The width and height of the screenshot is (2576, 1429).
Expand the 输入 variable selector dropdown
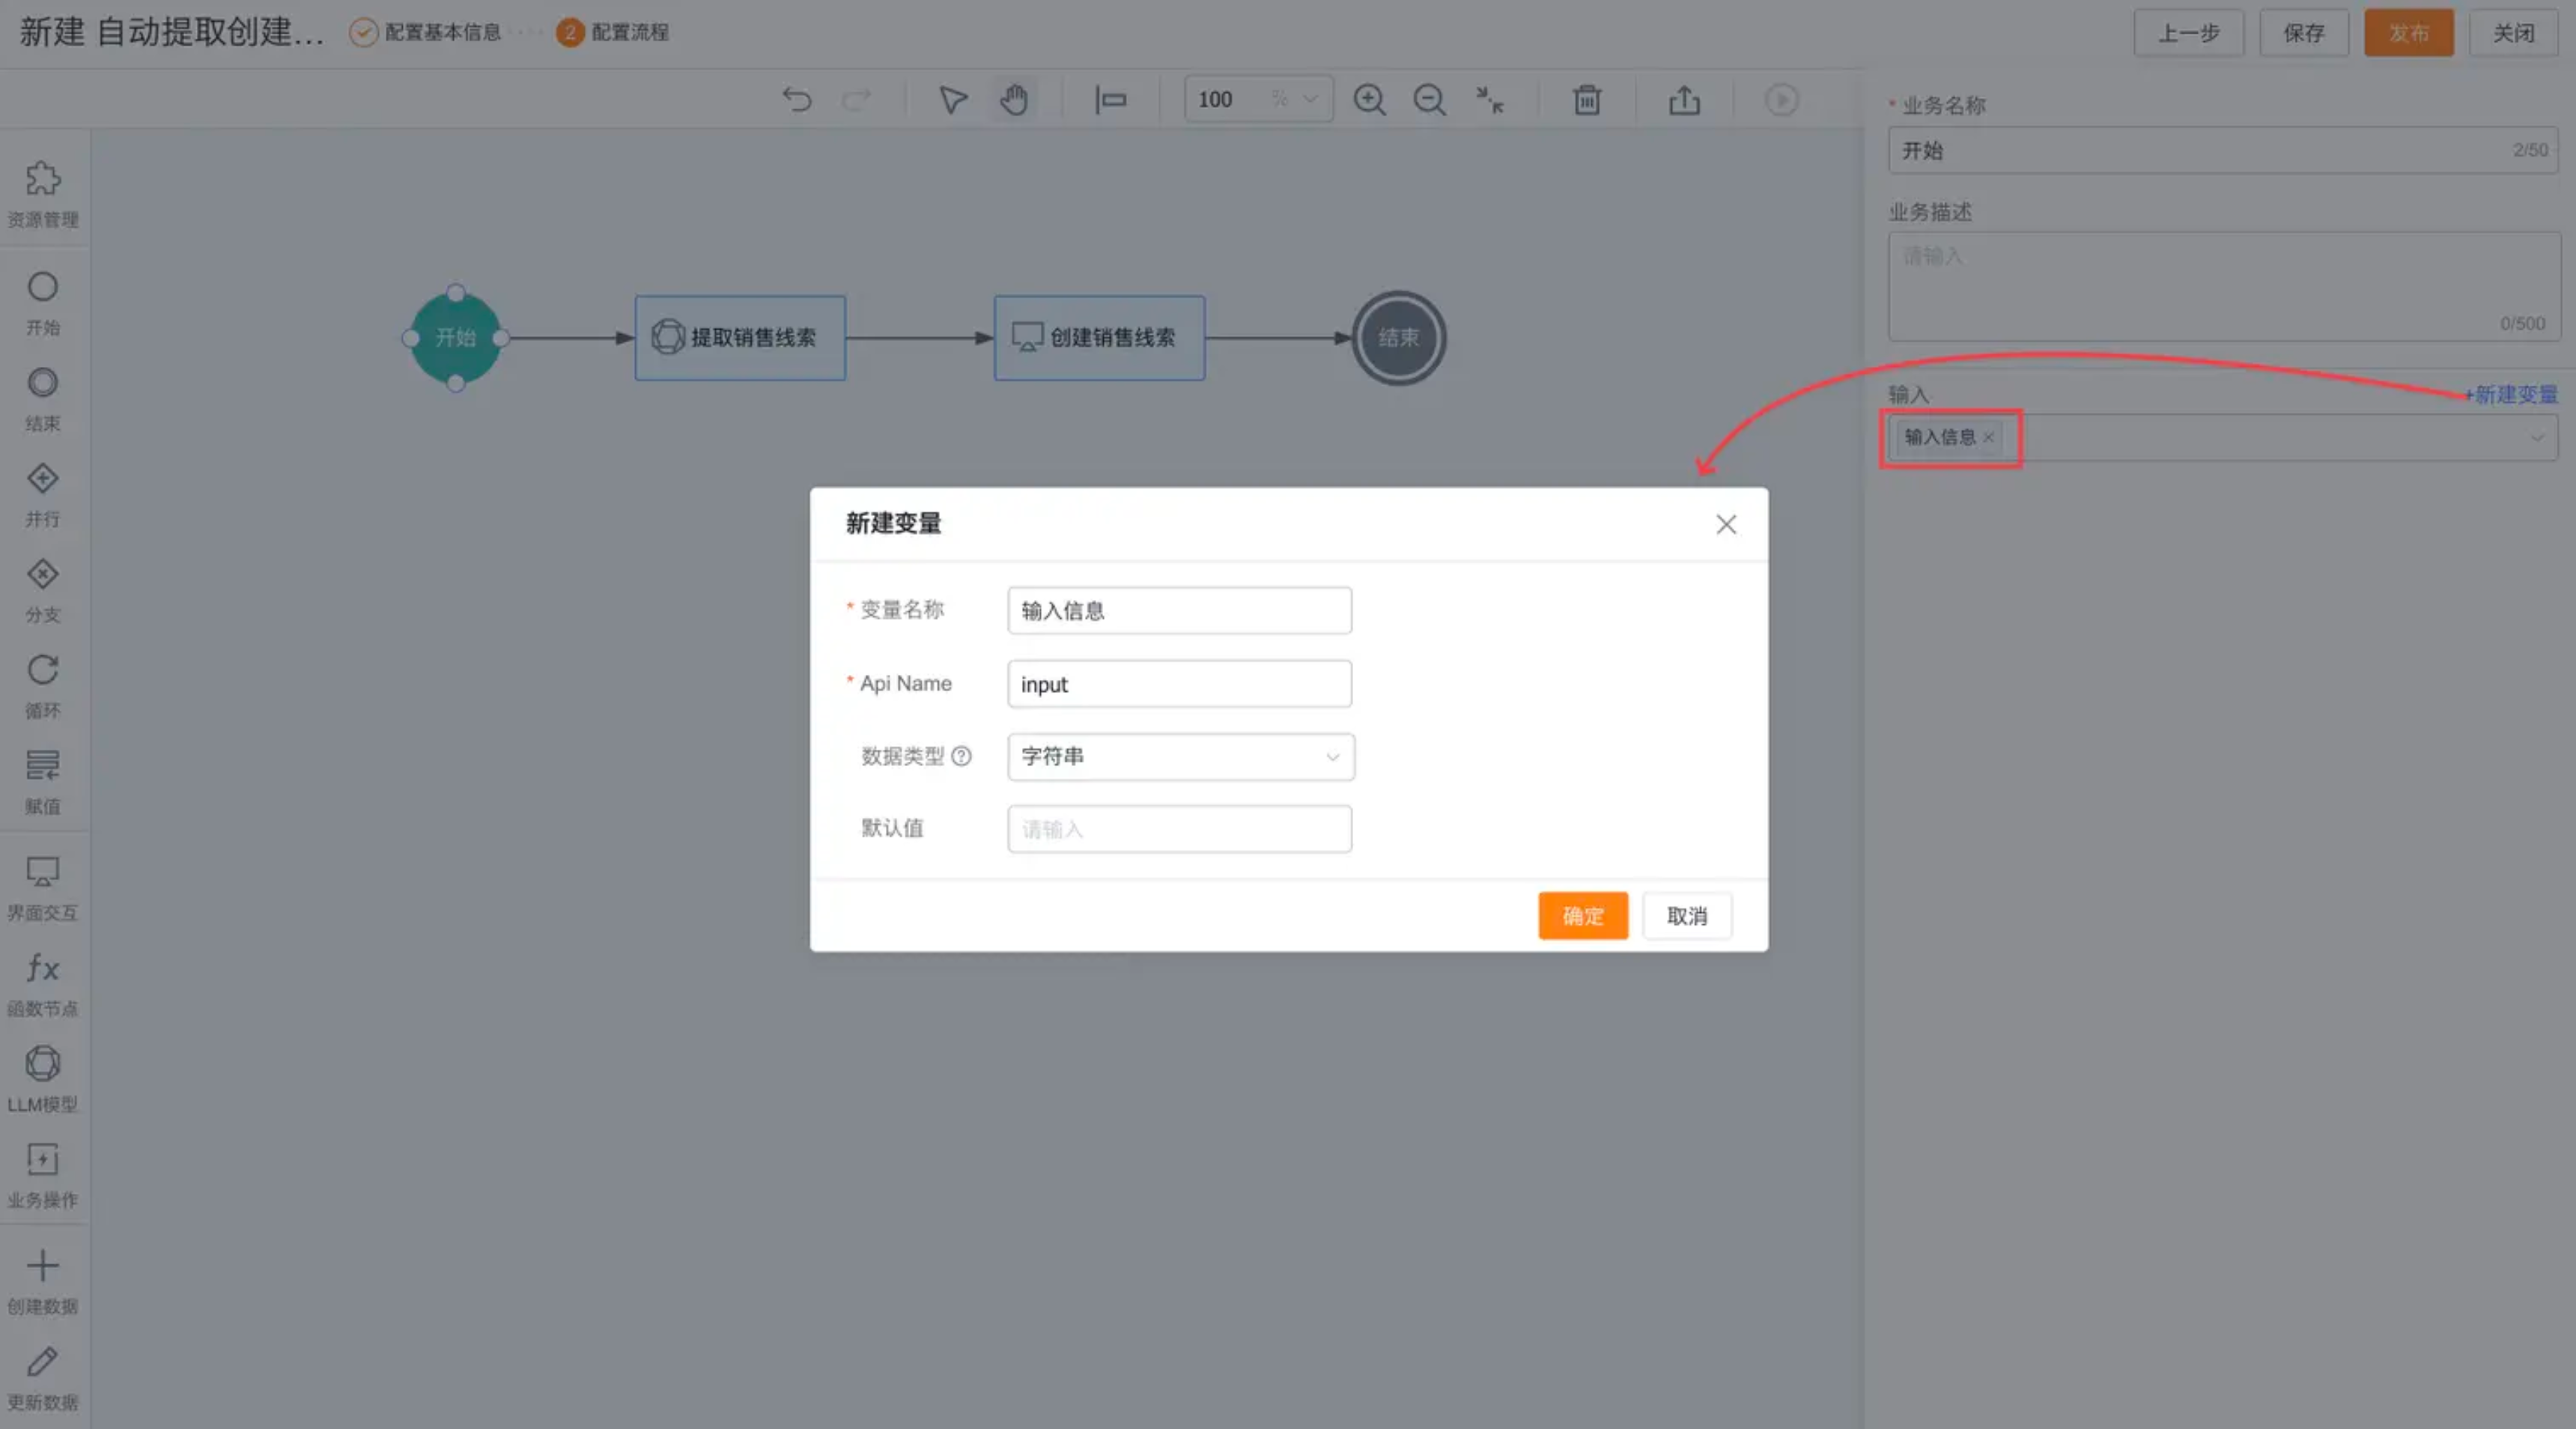(2536, 438)
